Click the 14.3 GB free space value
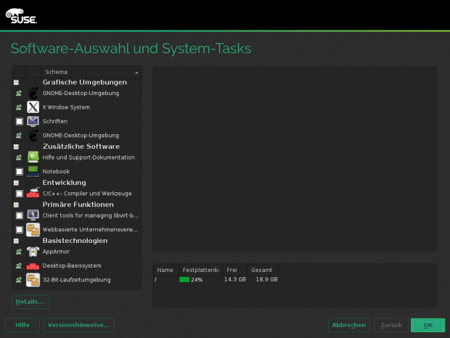The width and height of the screenshot is (450, 338). pos(235,279)
